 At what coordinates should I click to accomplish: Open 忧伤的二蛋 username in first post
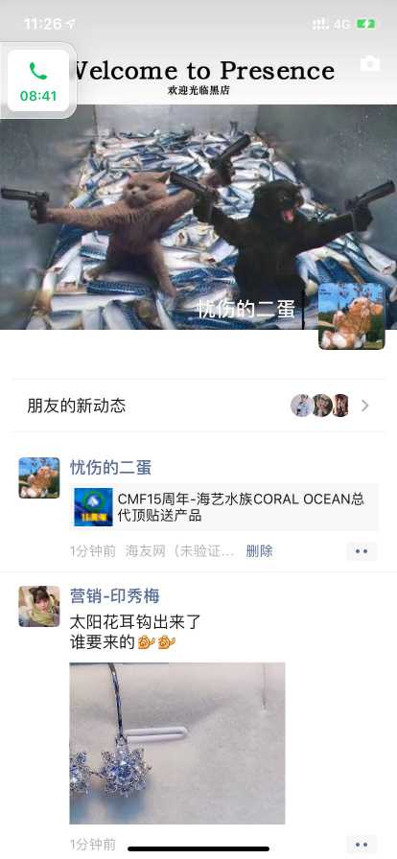[111, 467]
